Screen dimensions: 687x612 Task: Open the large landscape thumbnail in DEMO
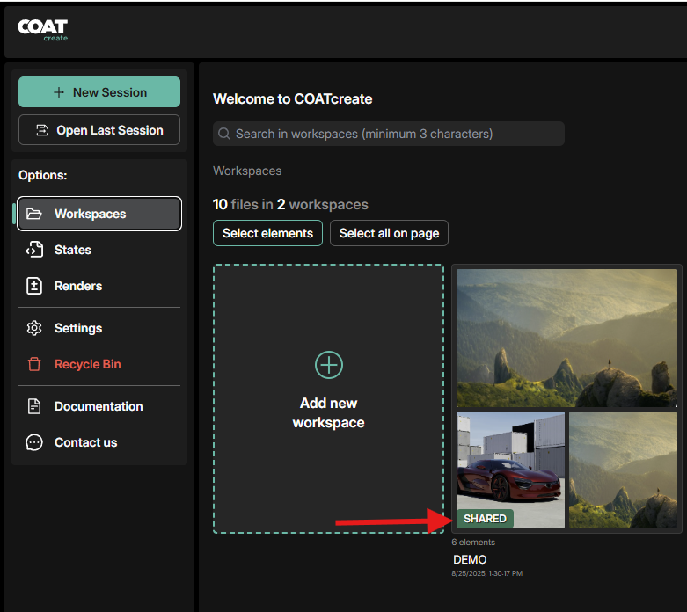click(566, 338)
